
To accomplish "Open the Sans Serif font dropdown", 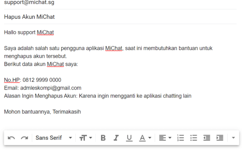I will pos(54,138).
